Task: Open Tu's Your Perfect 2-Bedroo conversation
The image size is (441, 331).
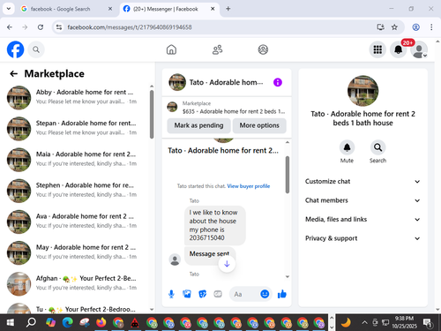Action: point(75,307)
